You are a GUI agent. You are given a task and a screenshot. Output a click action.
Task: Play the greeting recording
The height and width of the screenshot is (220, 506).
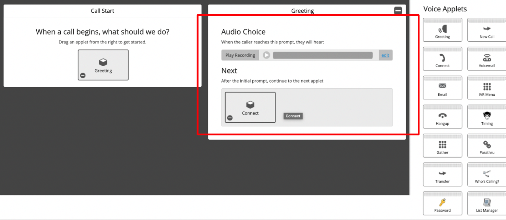(x=266, y=55)
